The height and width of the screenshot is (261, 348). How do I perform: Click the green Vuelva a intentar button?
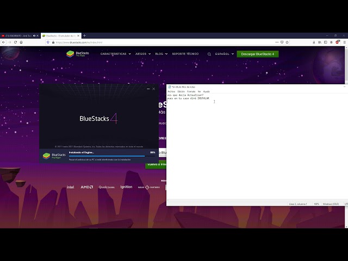point(156,164)
